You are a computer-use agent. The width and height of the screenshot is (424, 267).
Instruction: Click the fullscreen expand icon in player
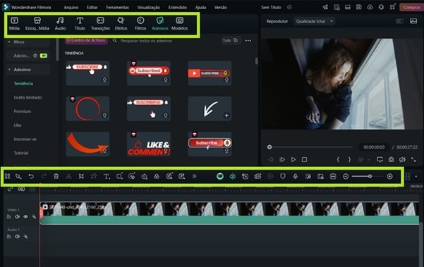(413, 159)
